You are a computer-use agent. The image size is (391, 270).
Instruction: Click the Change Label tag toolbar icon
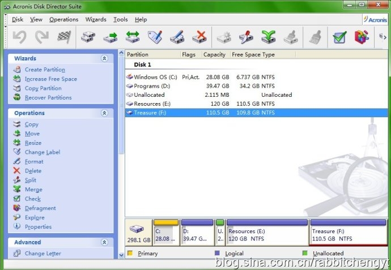pos(155,37)
